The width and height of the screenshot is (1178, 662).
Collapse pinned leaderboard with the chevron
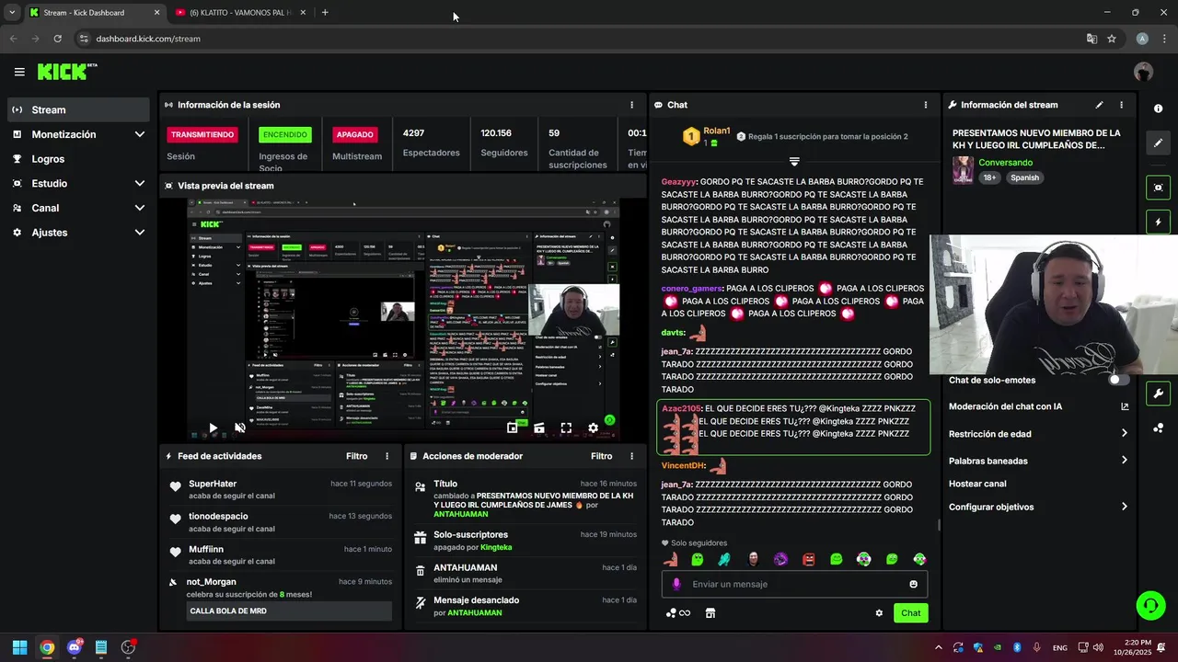[794, 161]
